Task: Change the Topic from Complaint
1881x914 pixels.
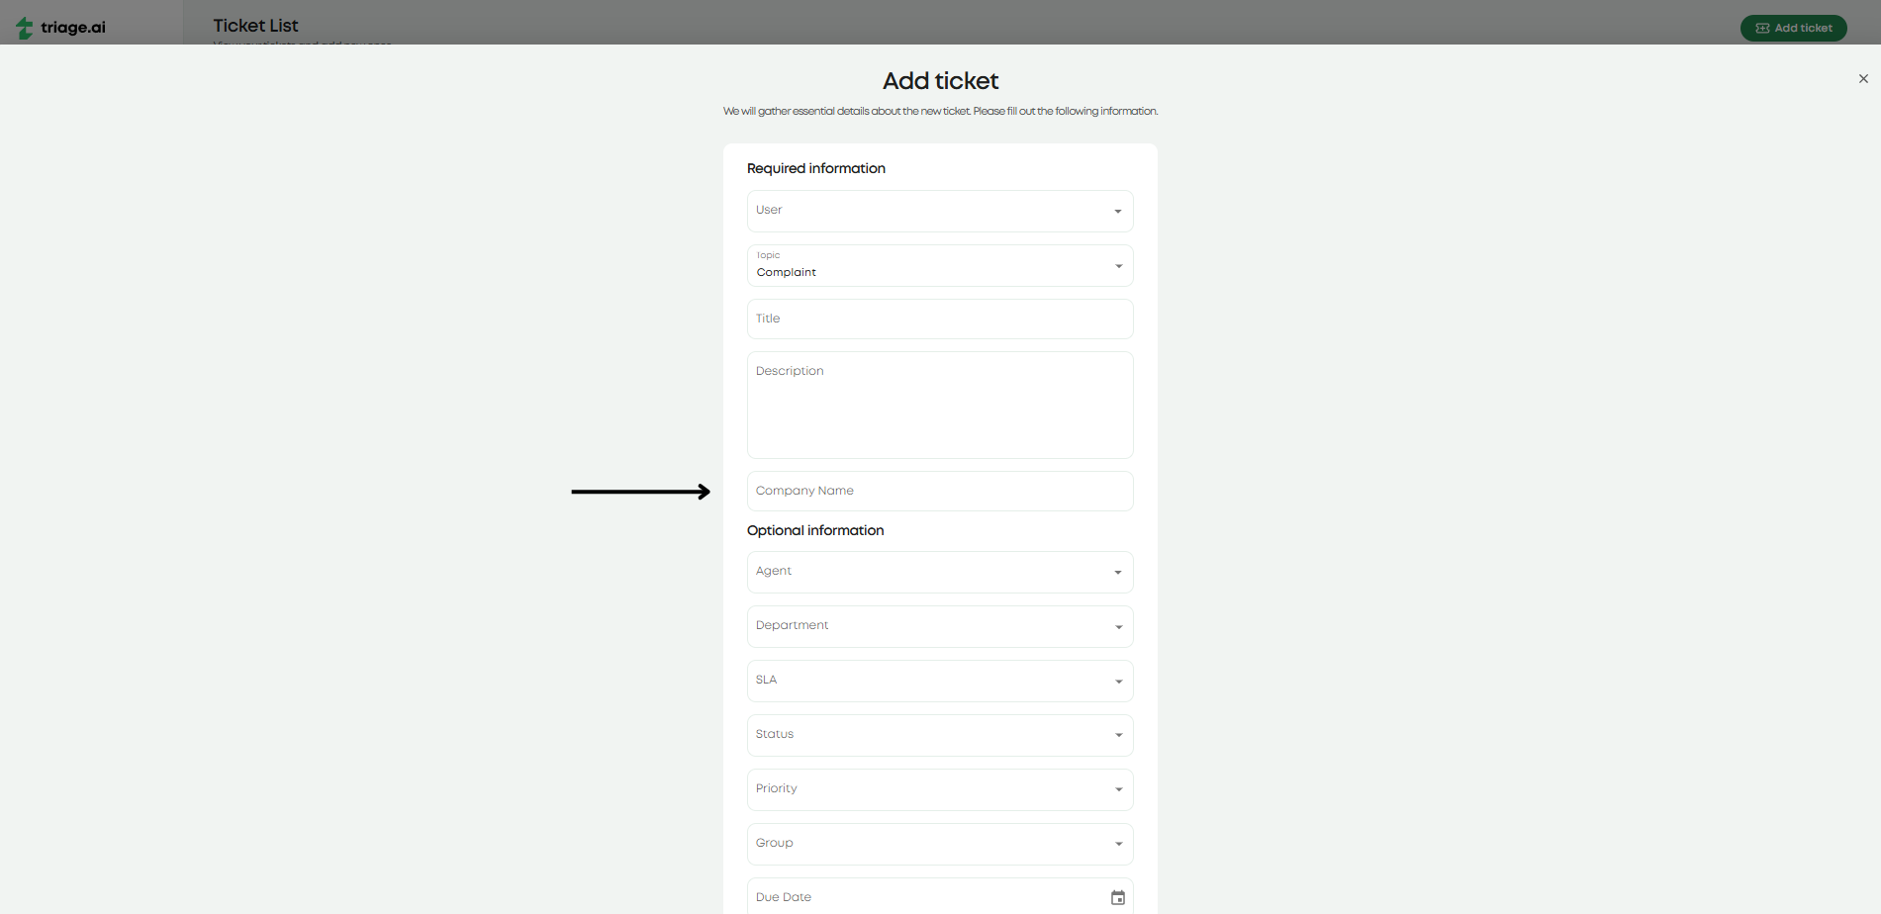Action: [x=1117, y=265]
